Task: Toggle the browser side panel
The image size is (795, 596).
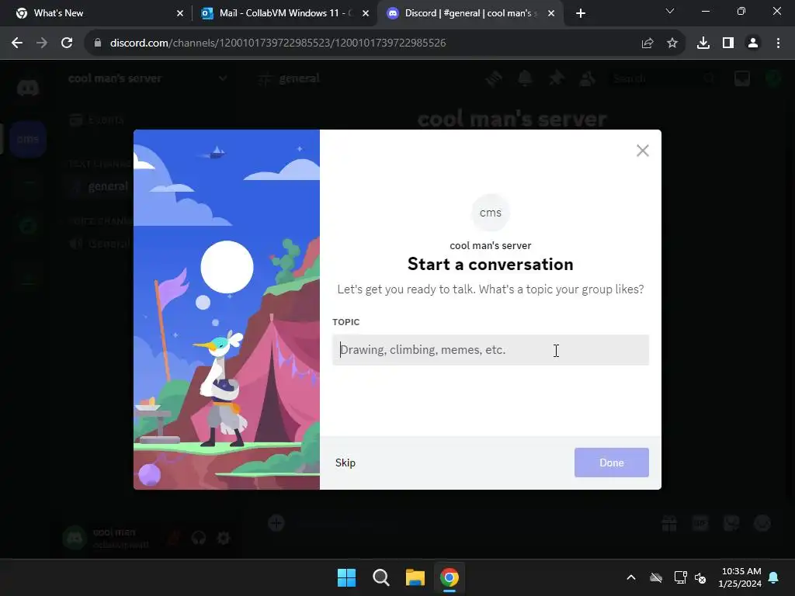Action: [728, 43]
